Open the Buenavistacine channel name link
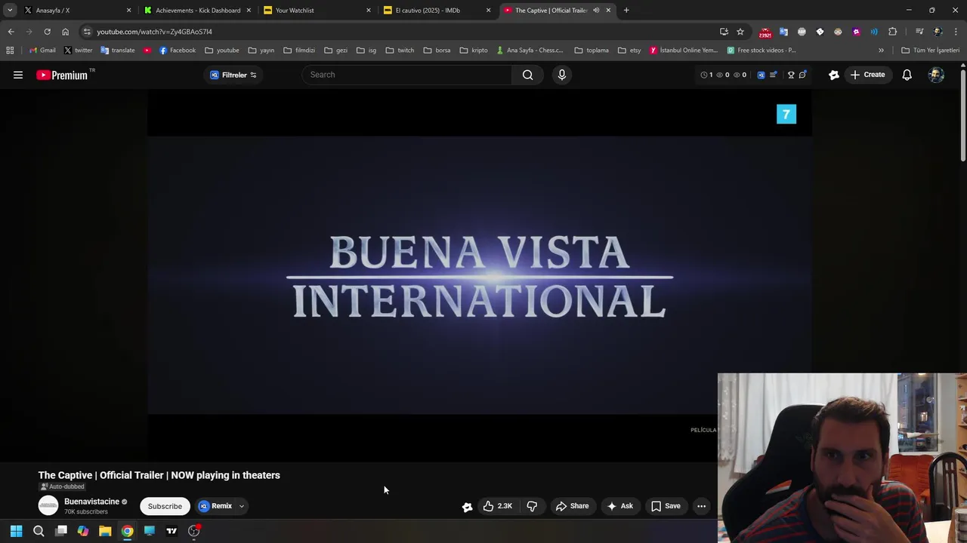Viewport: 967px width, 543px height. click(91, 502)
